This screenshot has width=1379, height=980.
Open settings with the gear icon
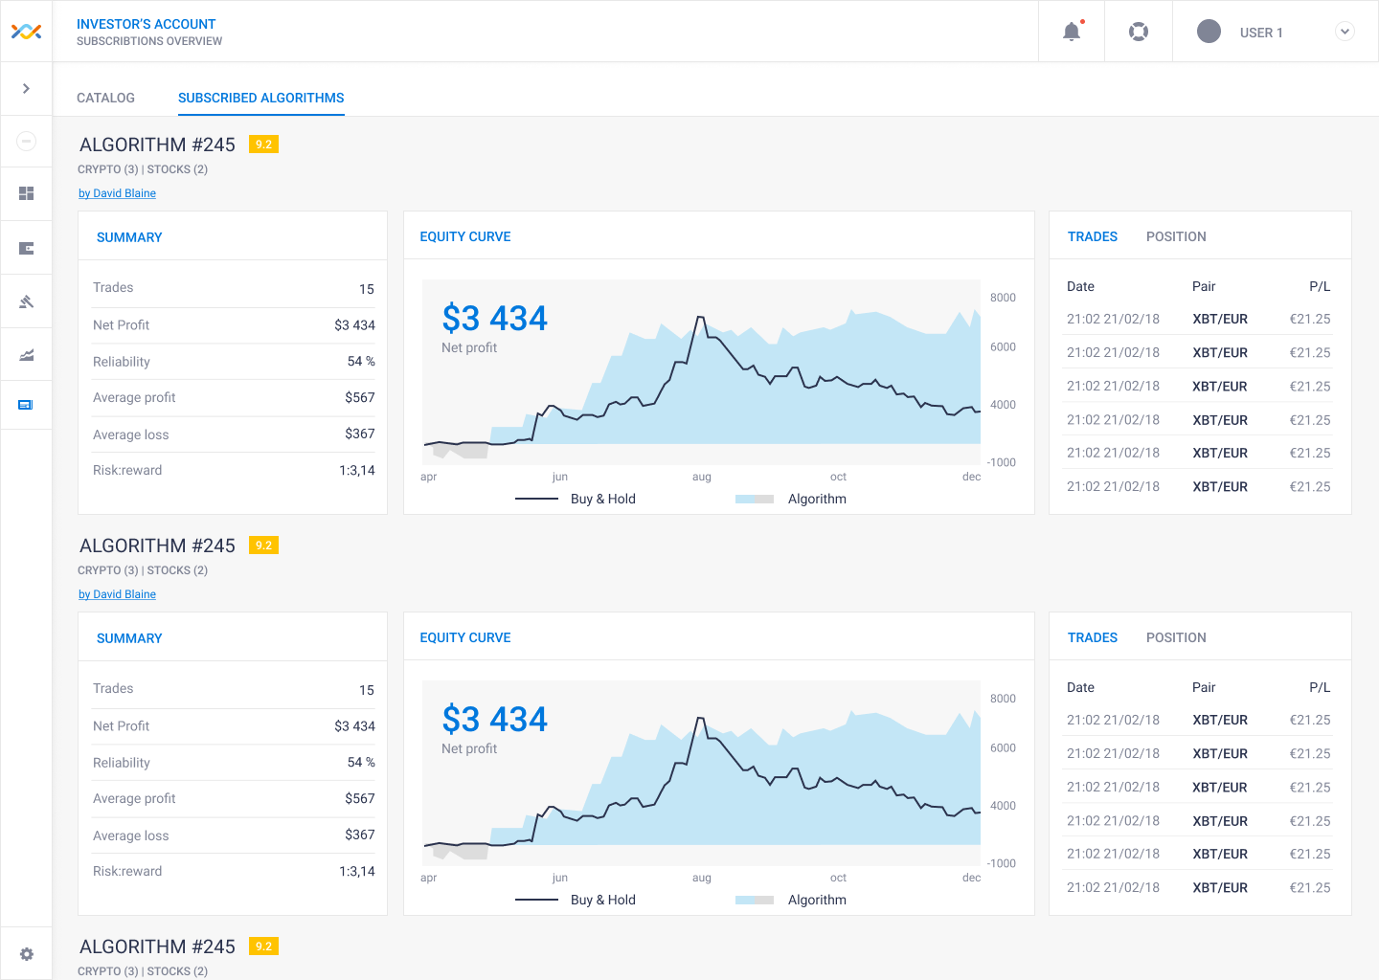(x=27, y=954)
